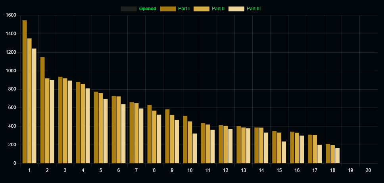Viewport: 384px width, 183px height.
Task: Click the Part I bar for day 16
Action: pyautogui.click(x=292, y=147)
